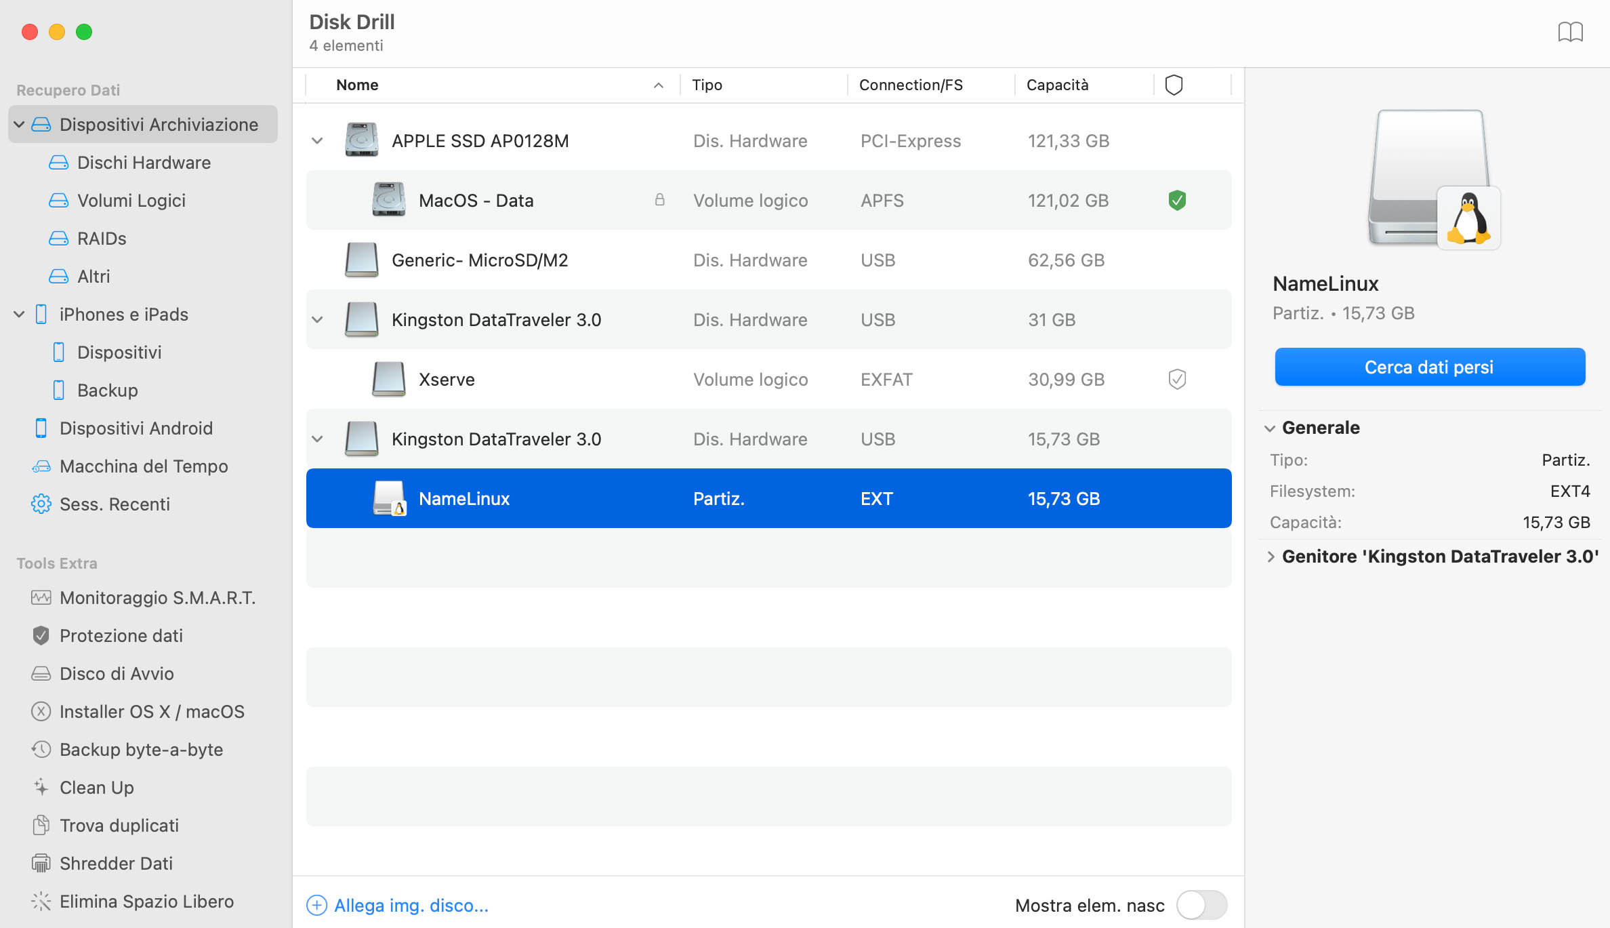
Task: Click the 121,33 GB capacity cell
Action: [x=1069, y=141]
